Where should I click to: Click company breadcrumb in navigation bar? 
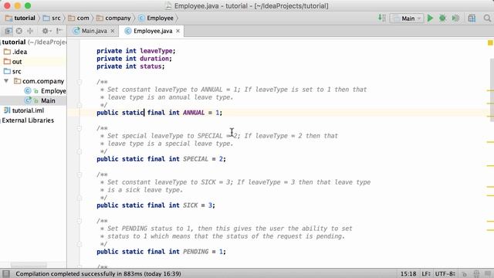tap(113, 18)
